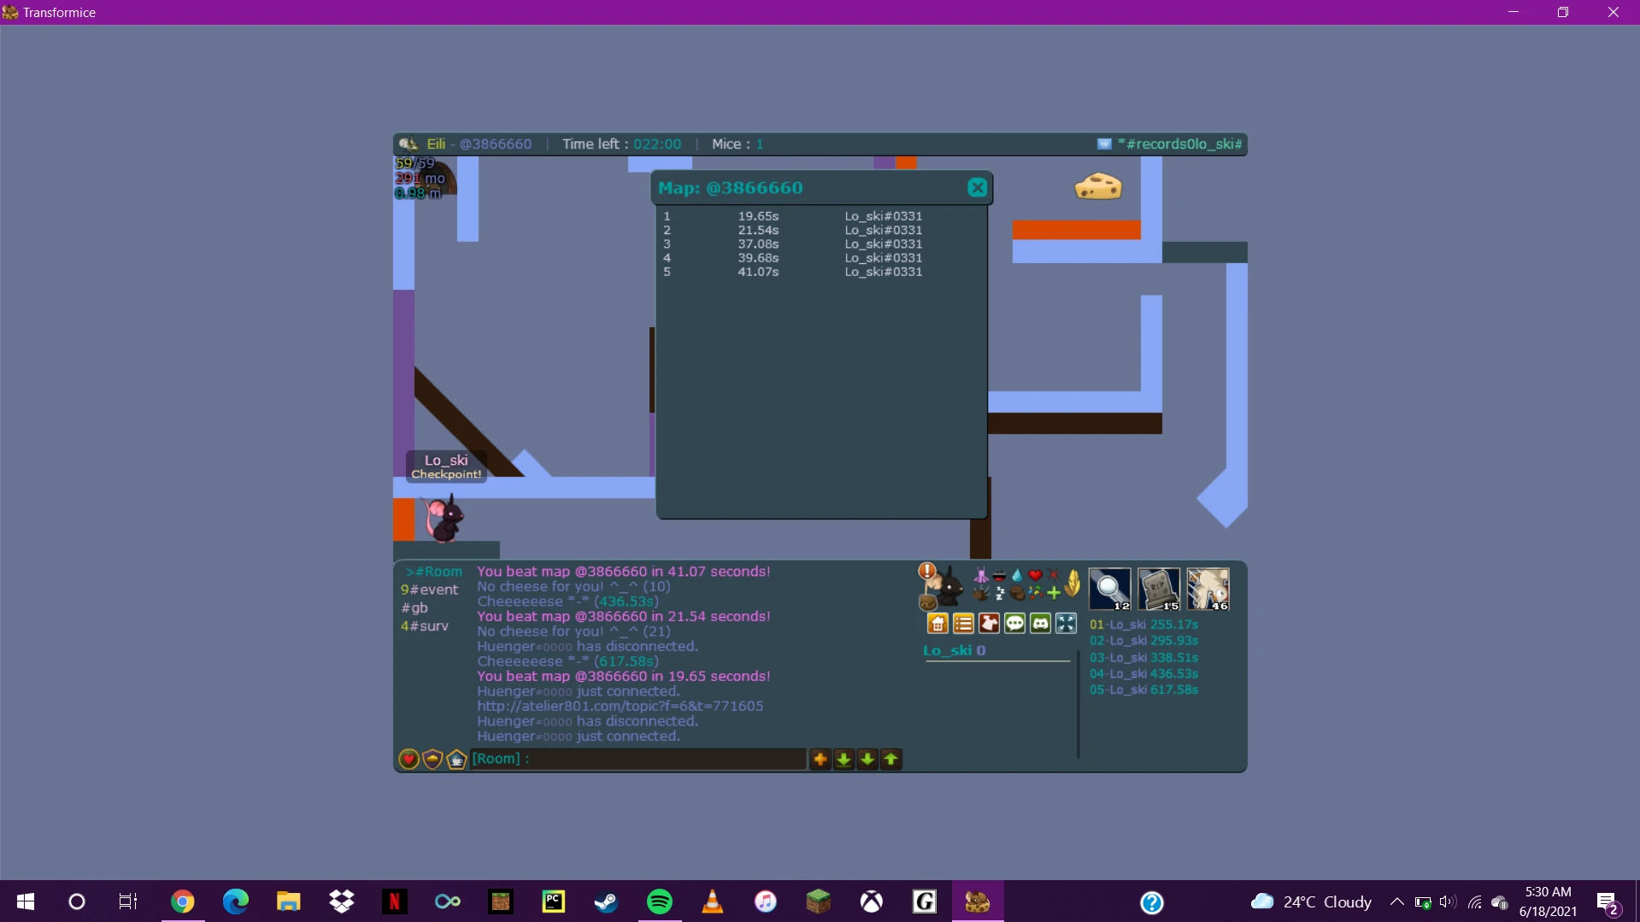Select the RIP tombstone consumable

tap(1159, 590)
